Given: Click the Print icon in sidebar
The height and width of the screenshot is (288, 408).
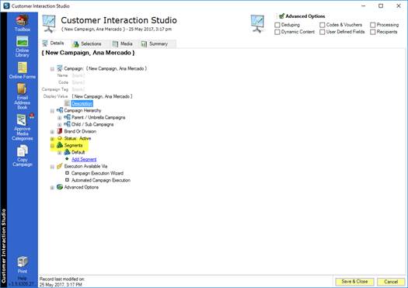Looking at the screenshot, I should (x=23, y=262).
